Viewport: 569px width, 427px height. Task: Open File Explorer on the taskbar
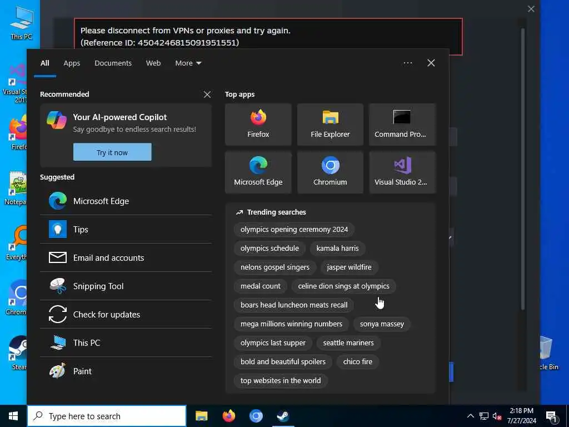(x=201, y=416)
